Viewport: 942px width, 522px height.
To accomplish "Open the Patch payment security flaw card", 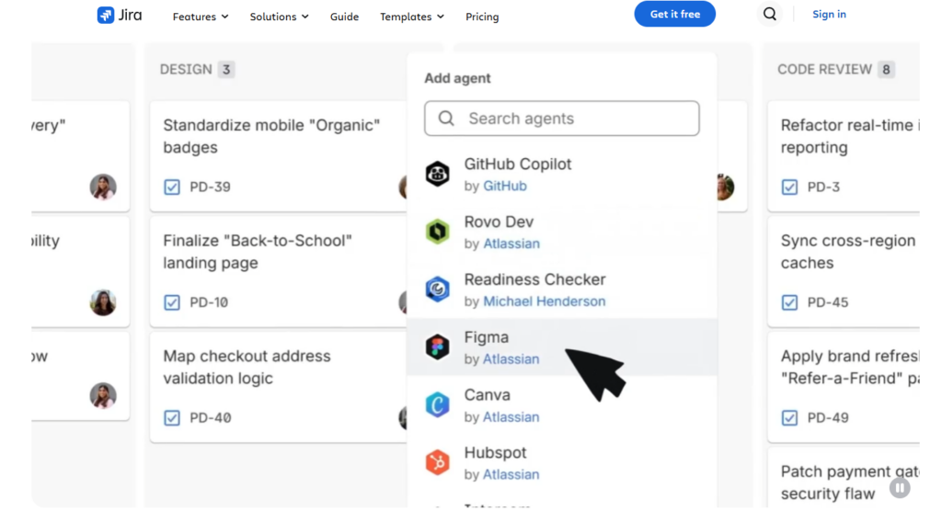I will coord(844,478).
